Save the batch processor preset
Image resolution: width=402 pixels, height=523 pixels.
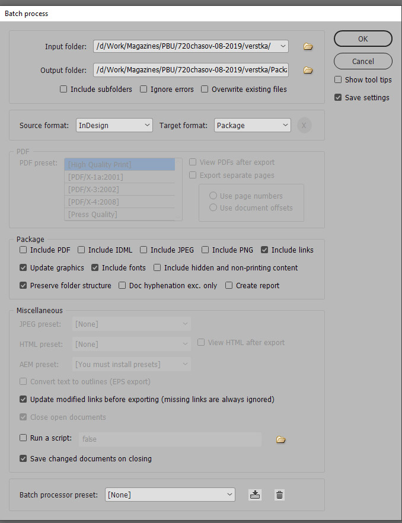point(255,495)
